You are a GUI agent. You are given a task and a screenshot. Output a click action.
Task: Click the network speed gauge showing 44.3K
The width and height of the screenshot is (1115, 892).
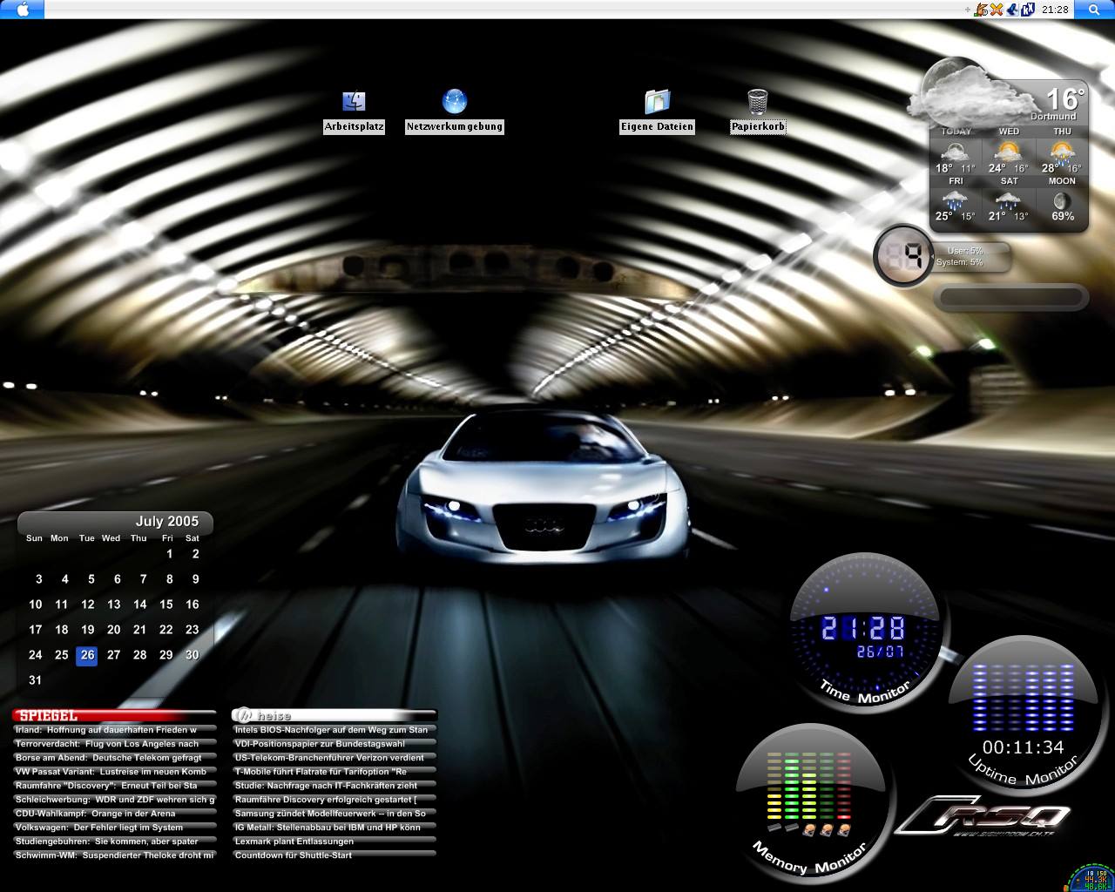(x=1091, y=878)
